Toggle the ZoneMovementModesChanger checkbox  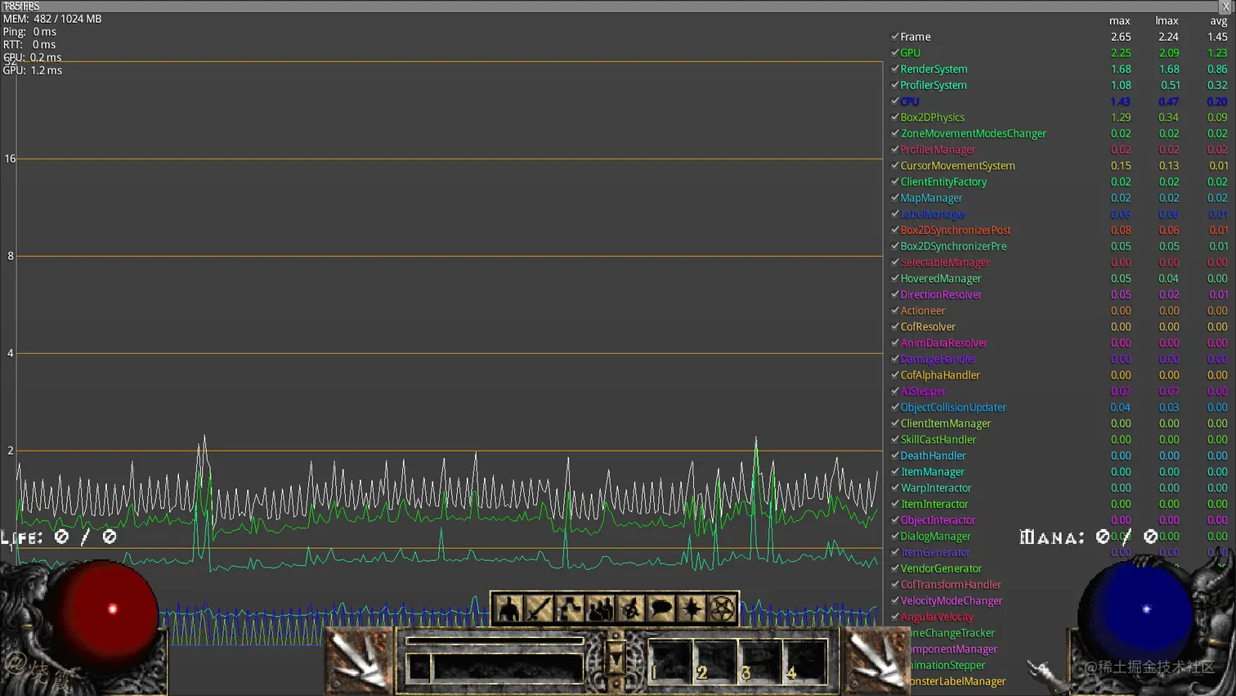pos(895,133)
